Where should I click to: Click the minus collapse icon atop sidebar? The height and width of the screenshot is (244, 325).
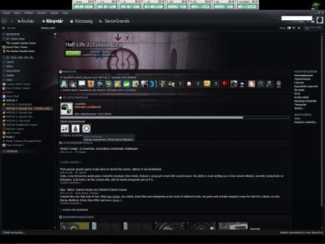click(55, 38)
